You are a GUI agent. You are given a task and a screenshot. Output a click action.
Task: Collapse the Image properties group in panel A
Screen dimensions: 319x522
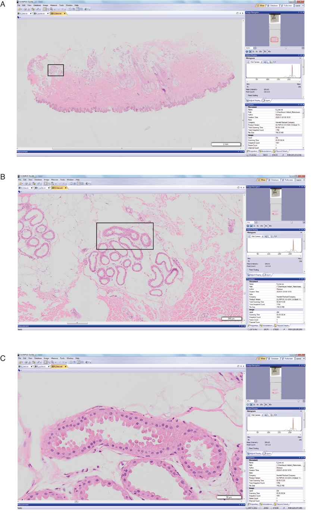point(247,135)
